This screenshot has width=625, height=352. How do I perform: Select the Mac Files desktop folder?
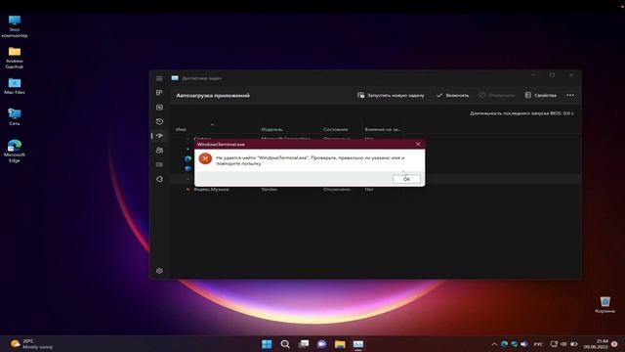(x=15, y=86)
